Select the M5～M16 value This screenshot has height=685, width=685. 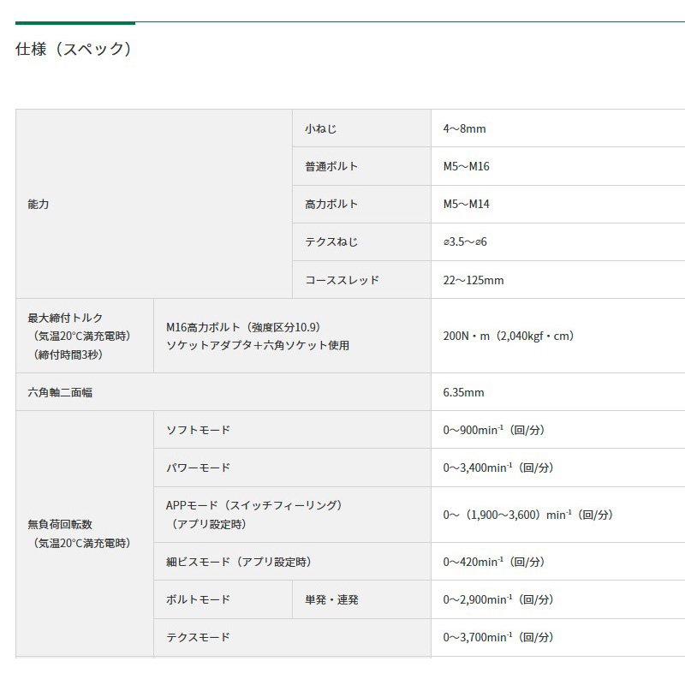pyautogui.click(x=466, y=166)
